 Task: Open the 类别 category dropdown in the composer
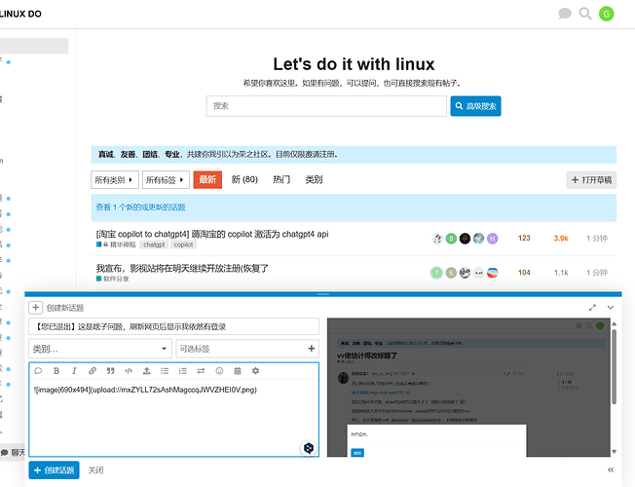100,349
